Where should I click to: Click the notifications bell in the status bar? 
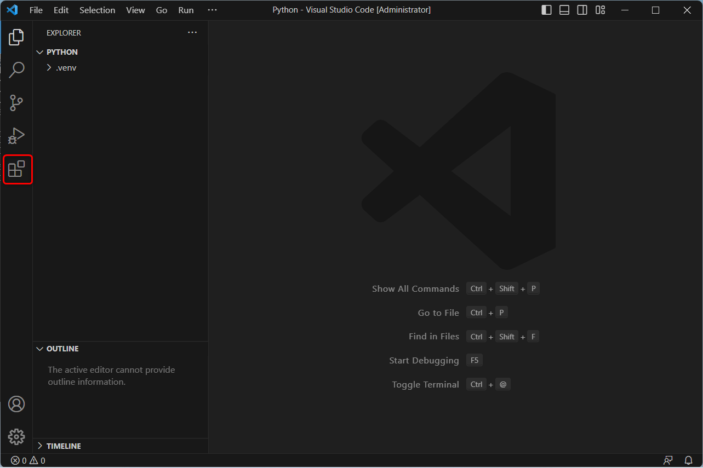click(x=688, y=460)
